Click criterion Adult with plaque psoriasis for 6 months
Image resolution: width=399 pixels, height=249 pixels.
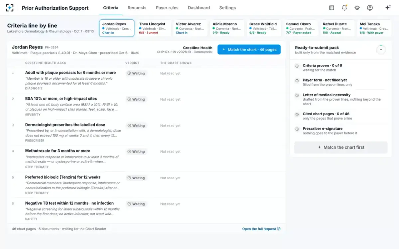coord(70,72)
